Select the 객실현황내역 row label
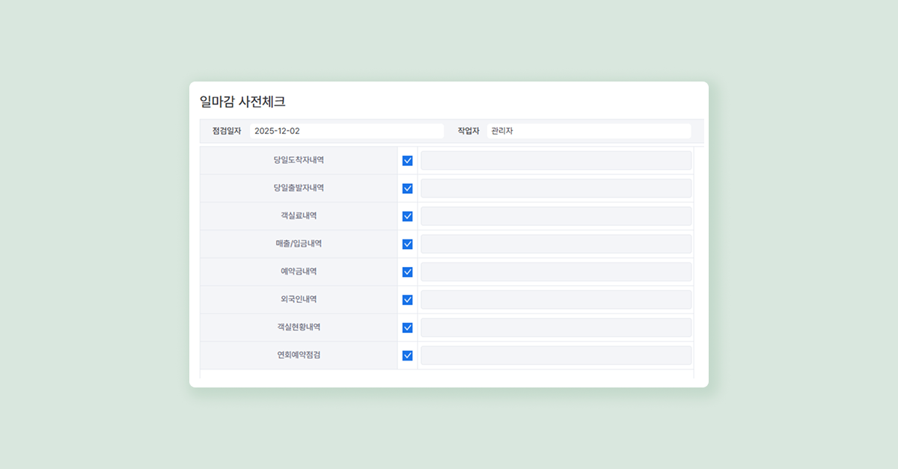Viewport: 898px width, 469px height. click(299, 327)
